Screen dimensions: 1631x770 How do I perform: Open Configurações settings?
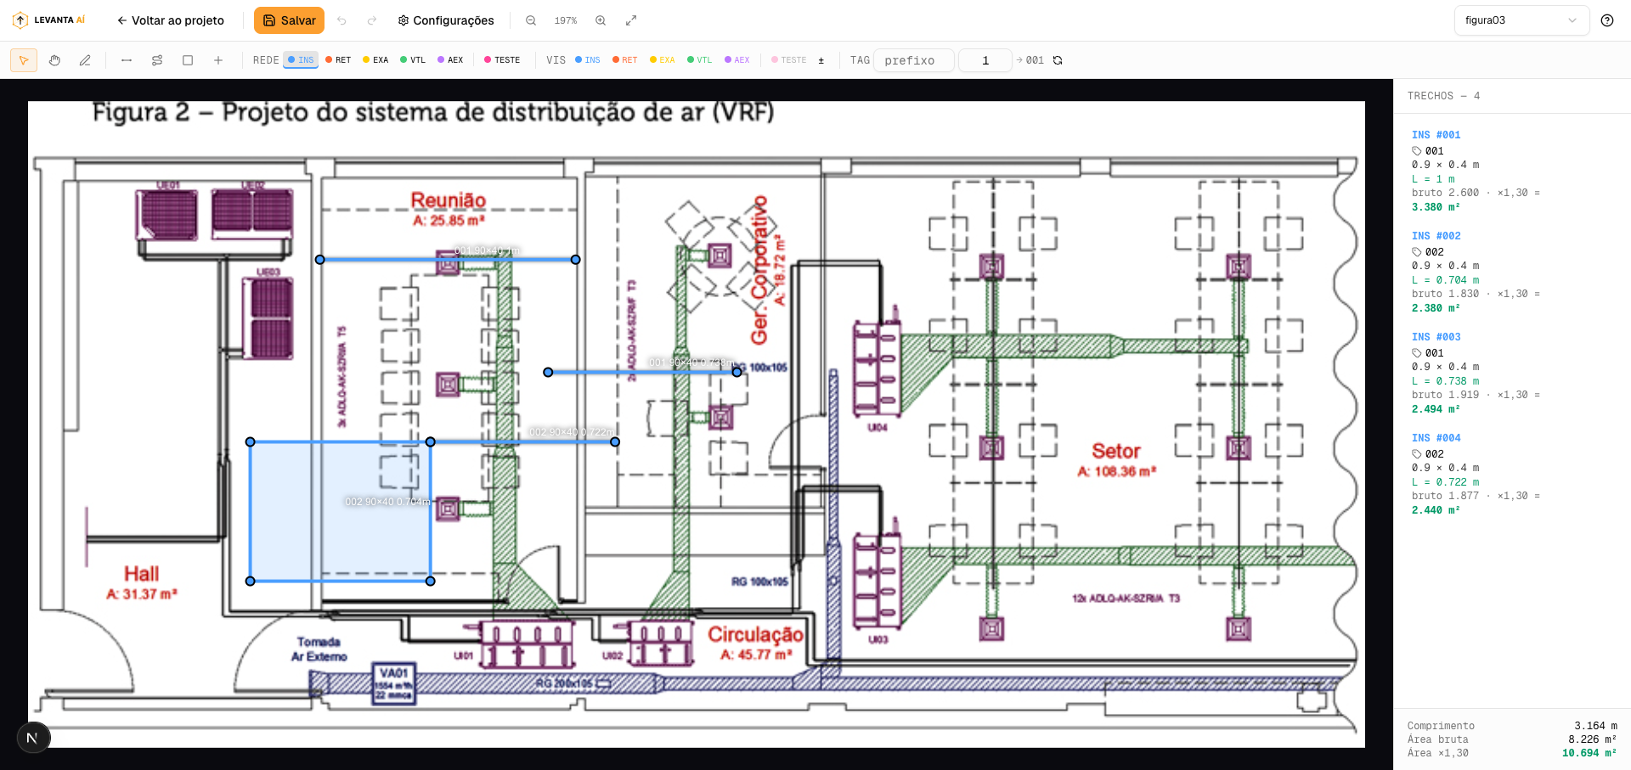point(446,20)
